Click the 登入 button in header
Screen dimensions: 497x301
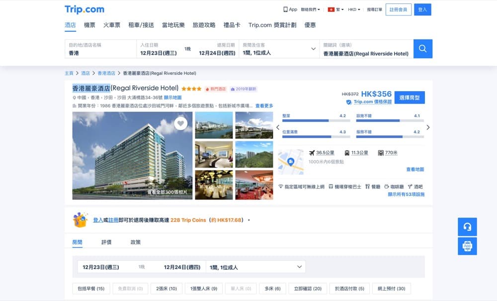[x=422, y=9]
